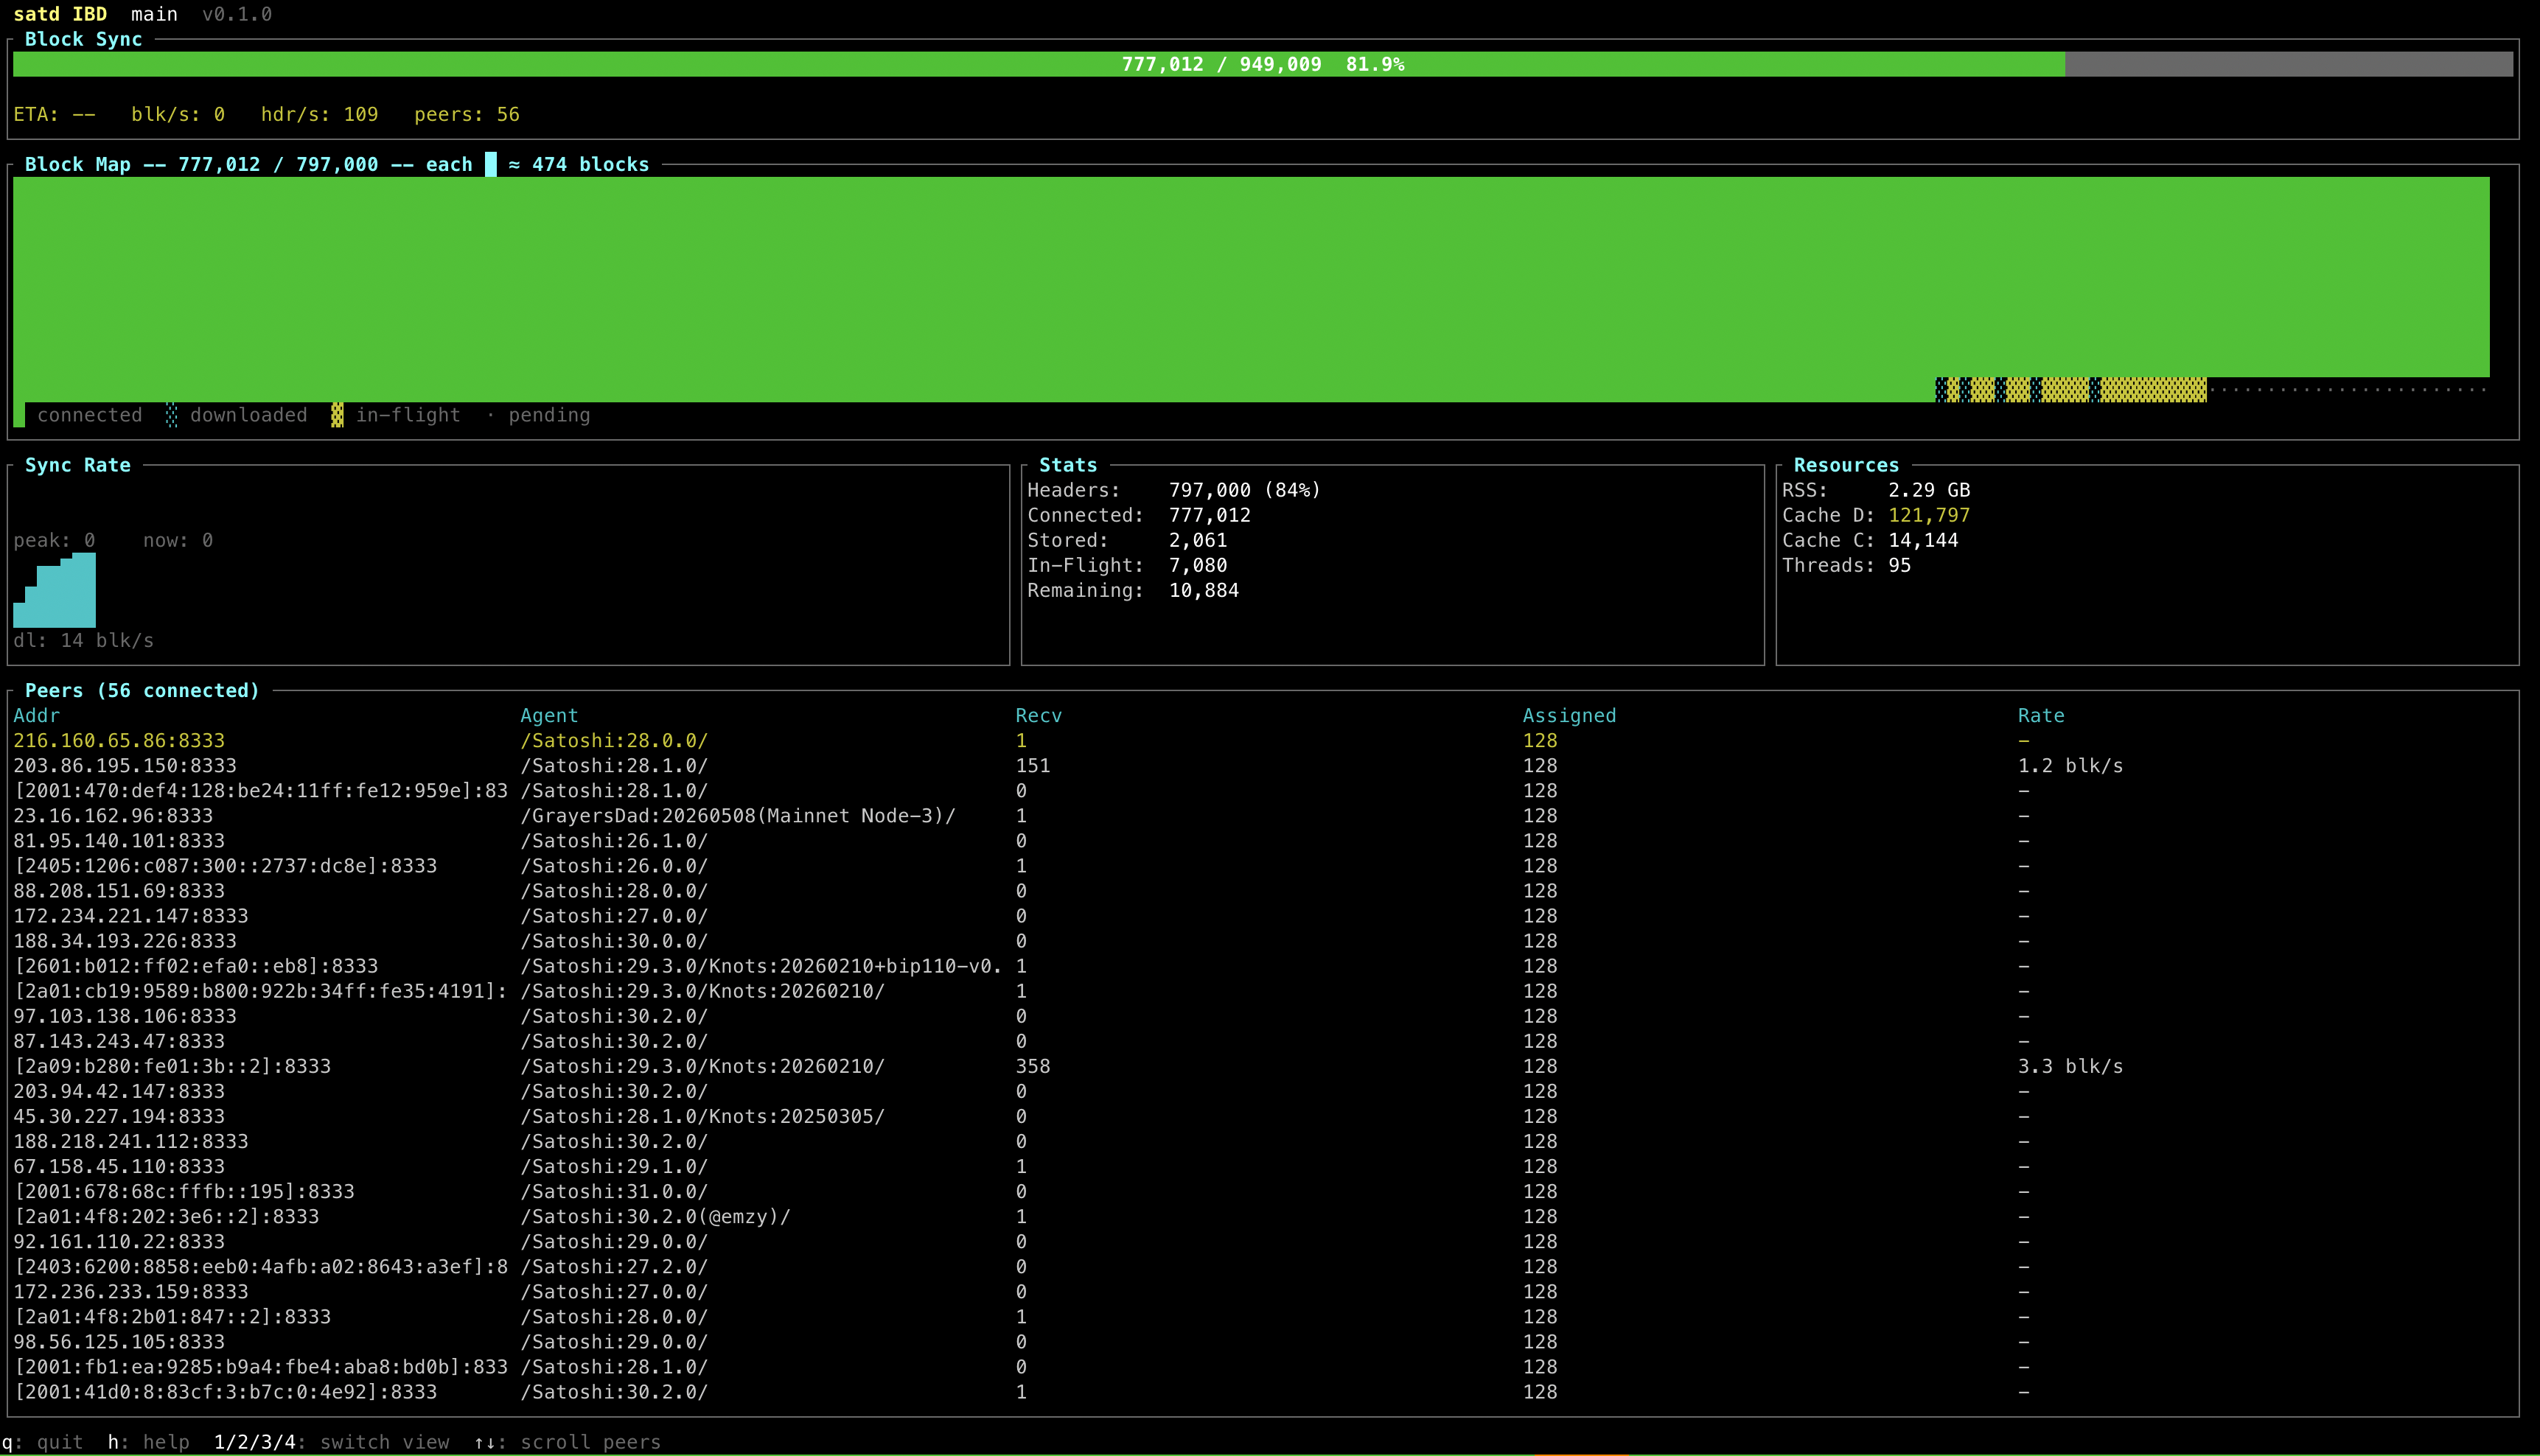Click the Rate column header

(x=2041, y=716)
